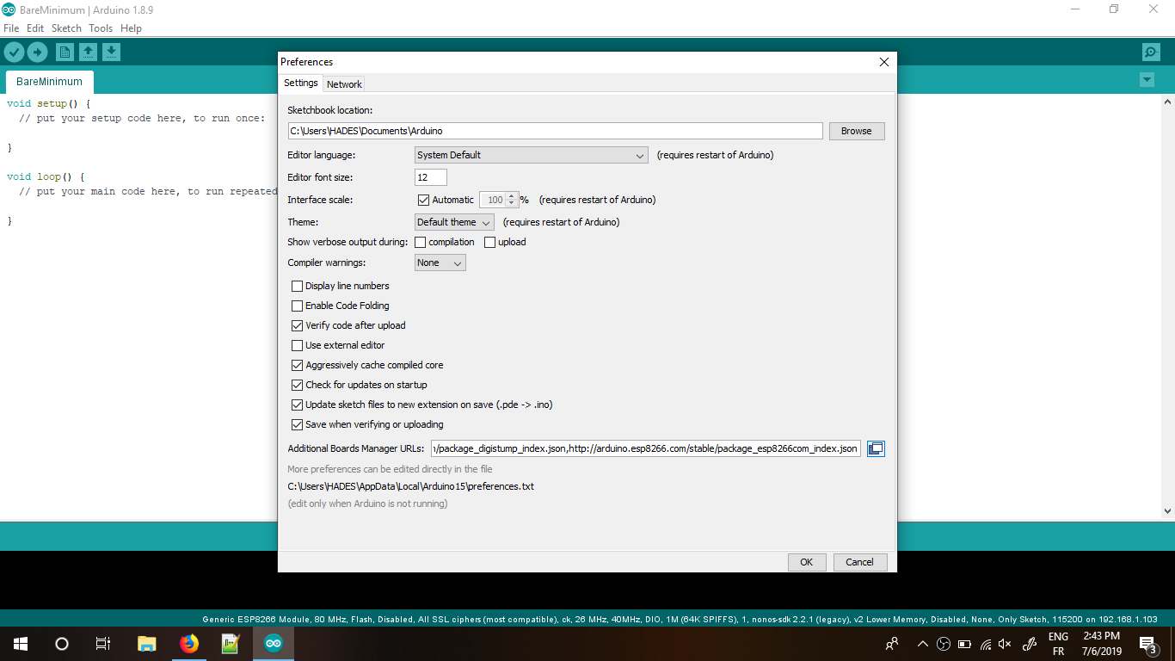Expand the Compiler warnings dropdown
The height and width of the screenshot is (661, 1175).
[440, 262]
